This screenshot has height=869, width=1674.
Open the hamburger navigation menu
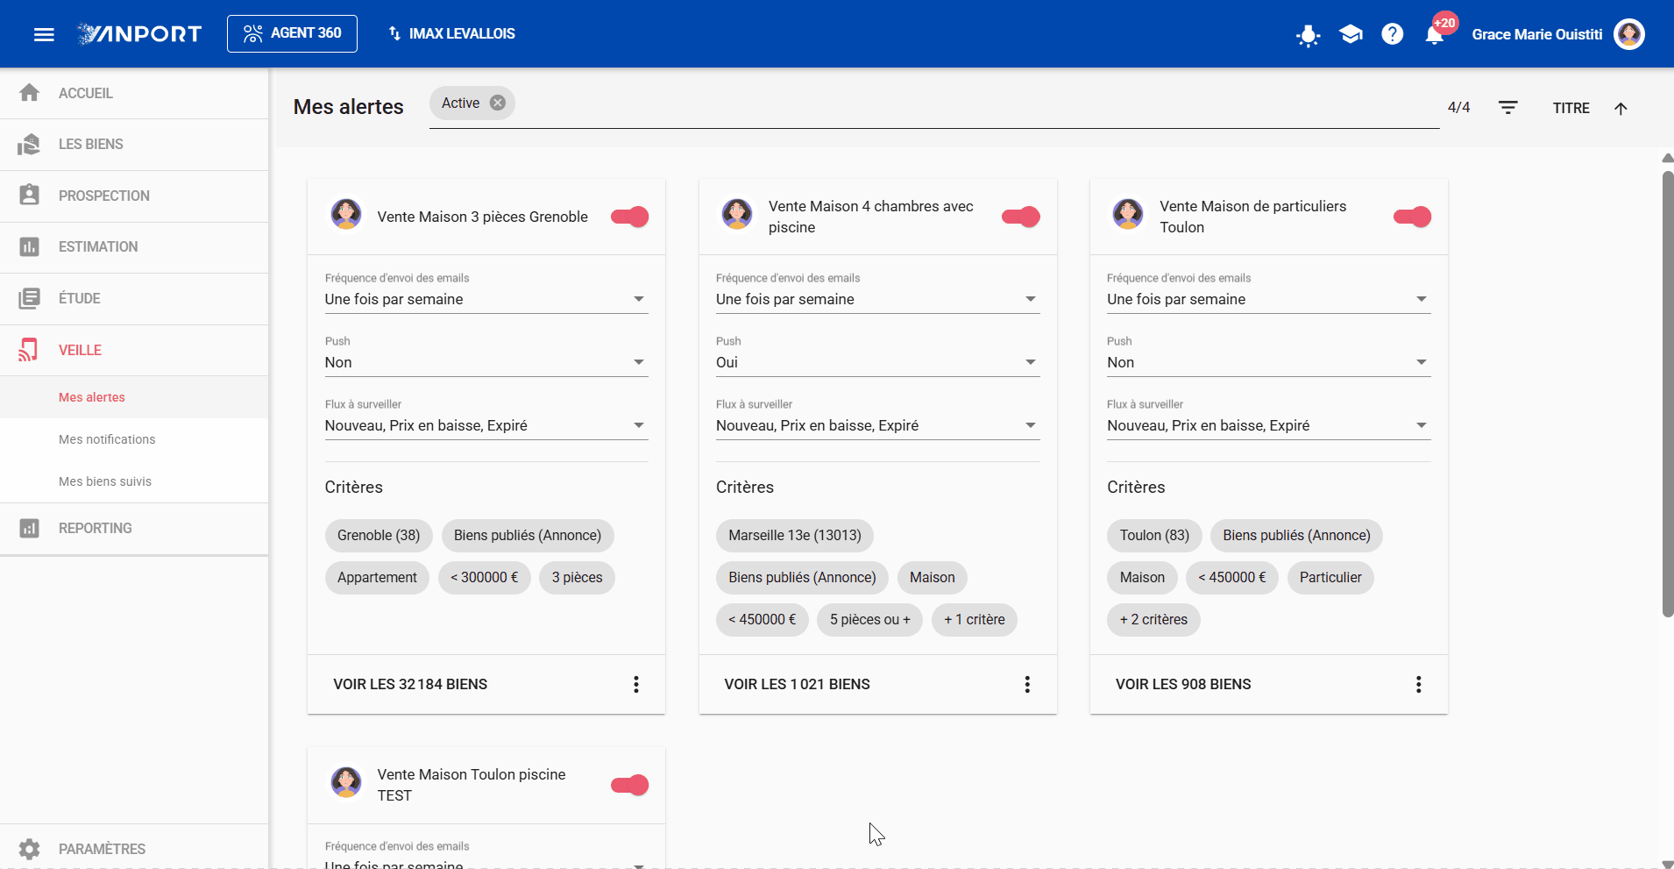tap(44, 34)
